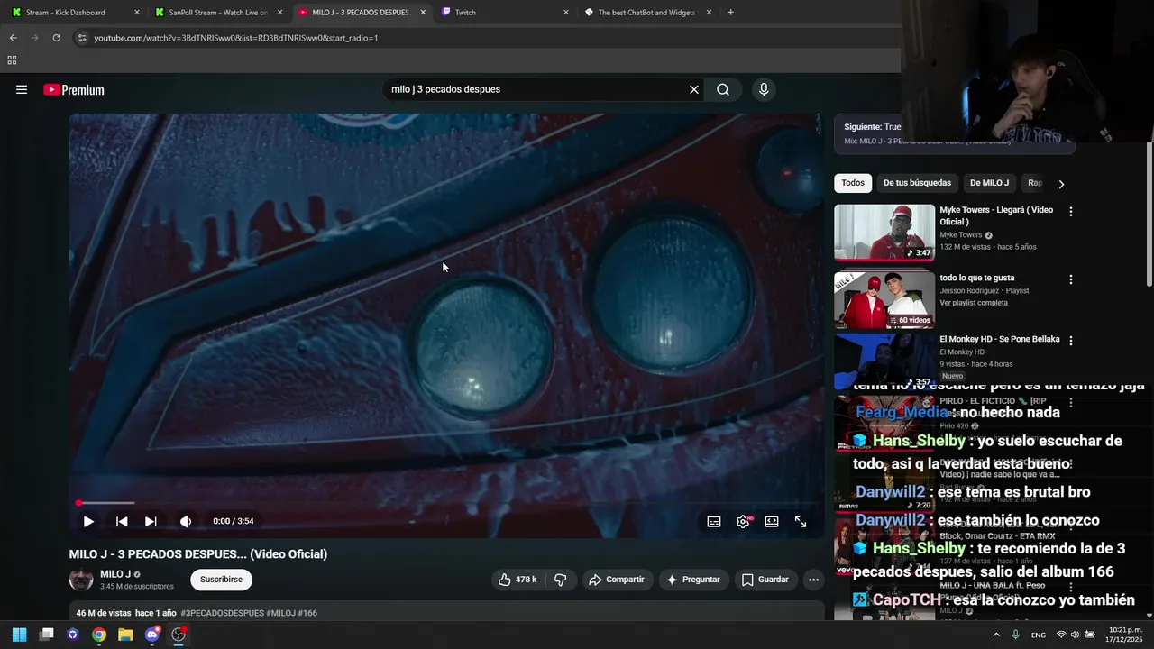Open player settings gear
Image resolution: width=1154 pixels, height=649 pixels.
(x=743, y=521)
